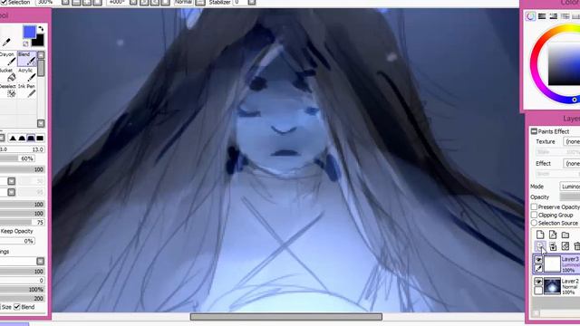580x326 pixels.
Task: Select Layer2 thumbnail
Action: click(x=552, y=286)
